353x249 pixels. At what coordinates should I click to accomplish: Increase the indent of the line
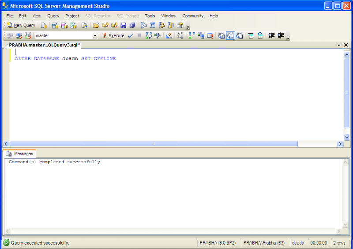[281, 35]
